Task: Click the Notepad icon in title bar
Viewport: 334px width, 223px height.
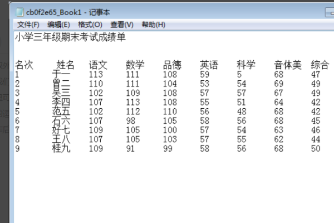Action: 19,12
